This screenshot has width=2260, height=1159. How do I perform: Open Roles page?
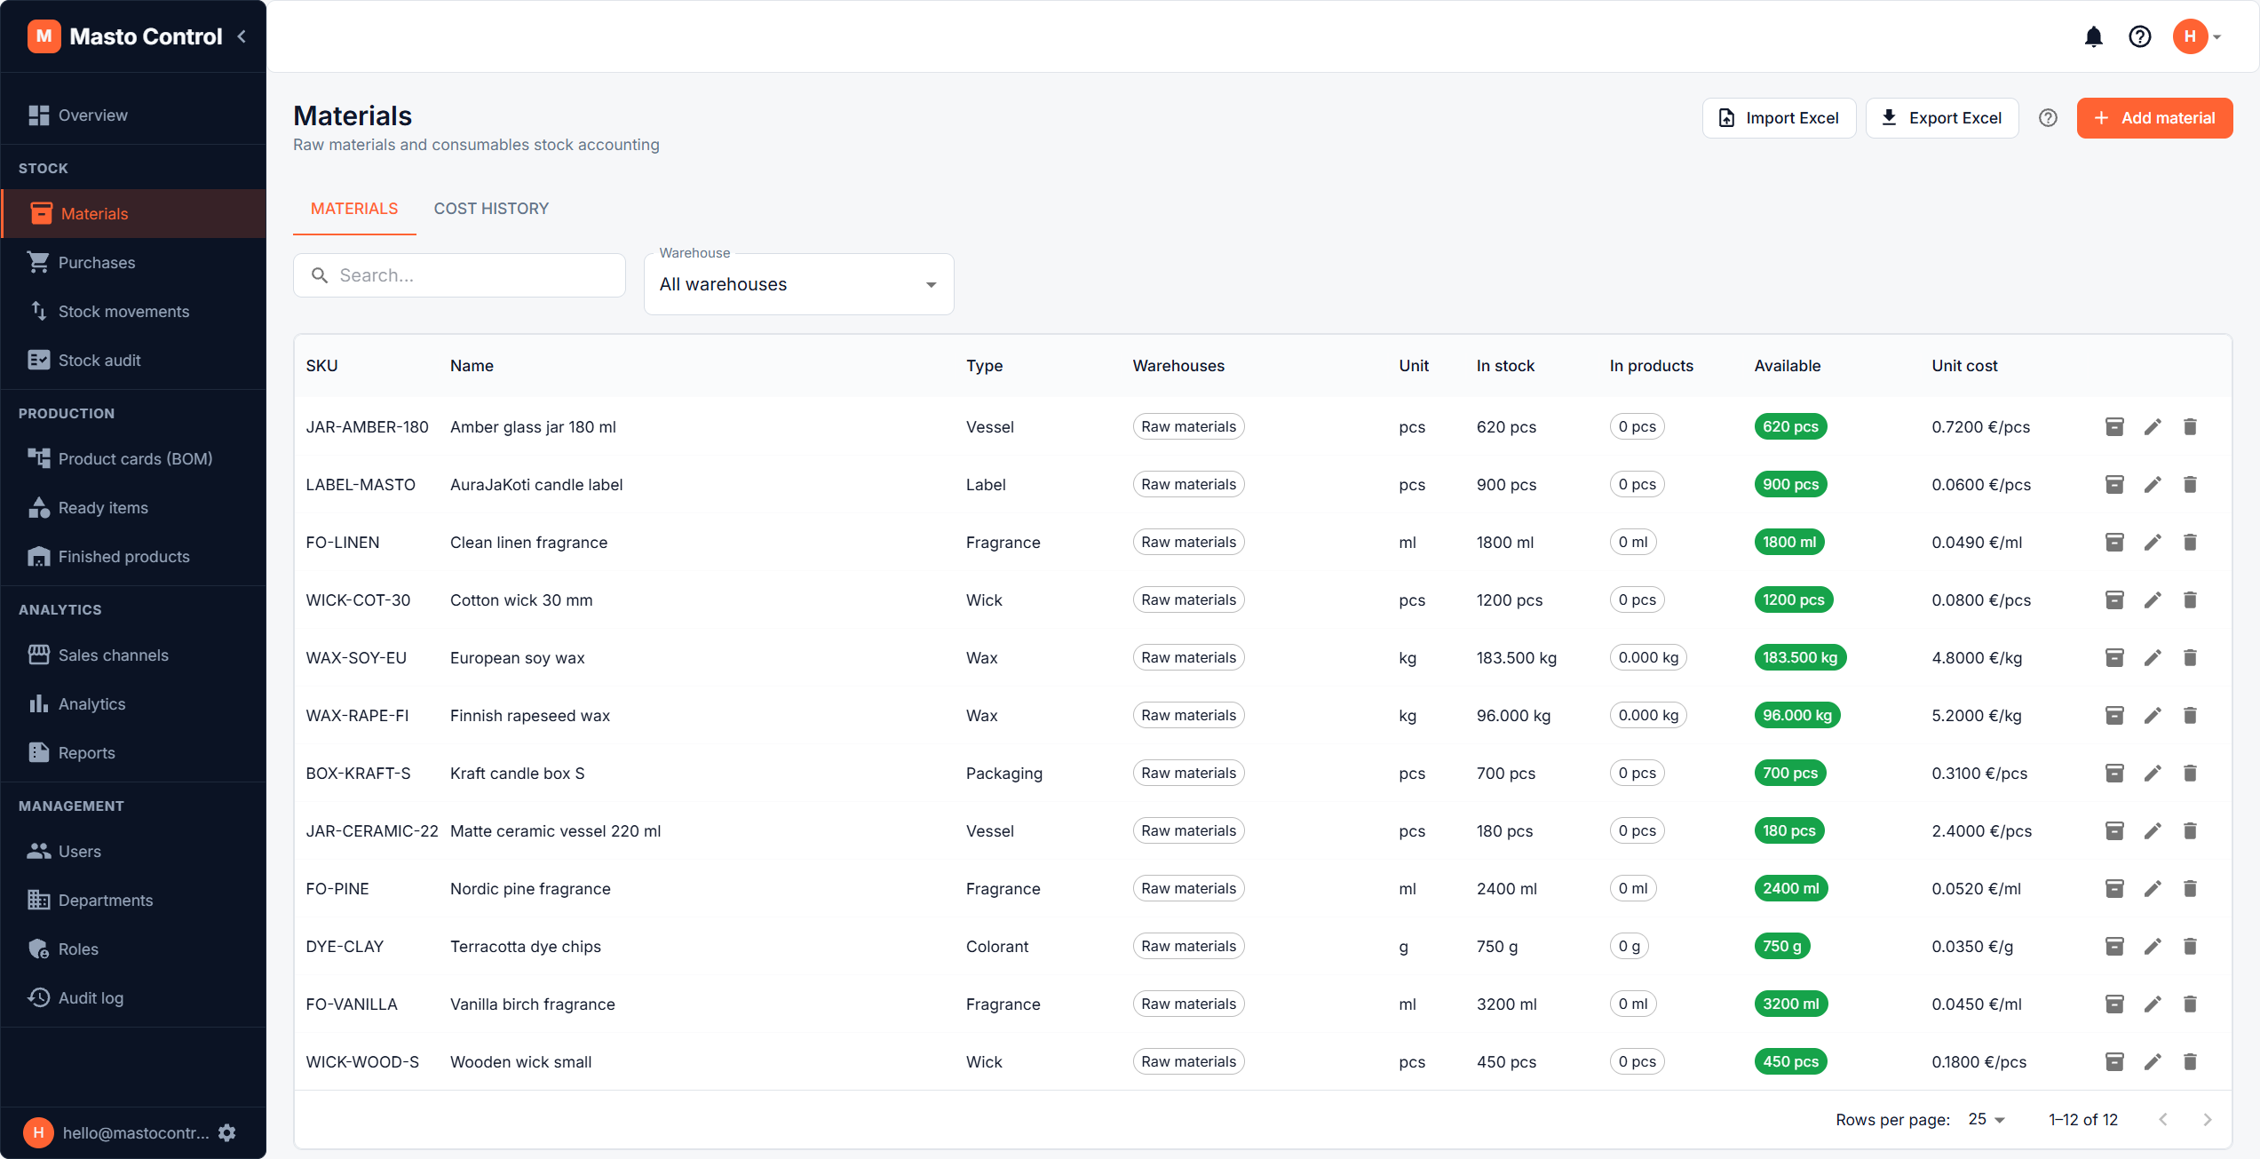(x=133, y=949)
